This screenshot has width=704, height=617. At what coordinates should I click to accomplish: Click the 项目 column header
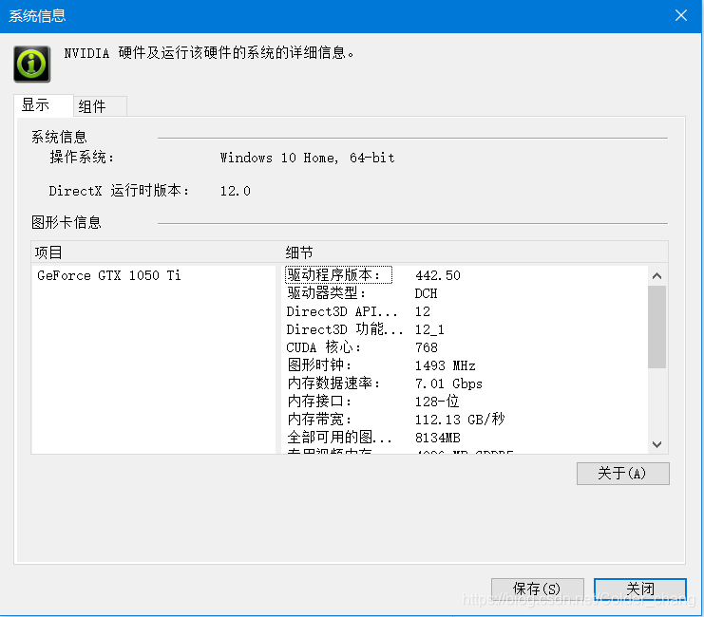tap(156, 252)
